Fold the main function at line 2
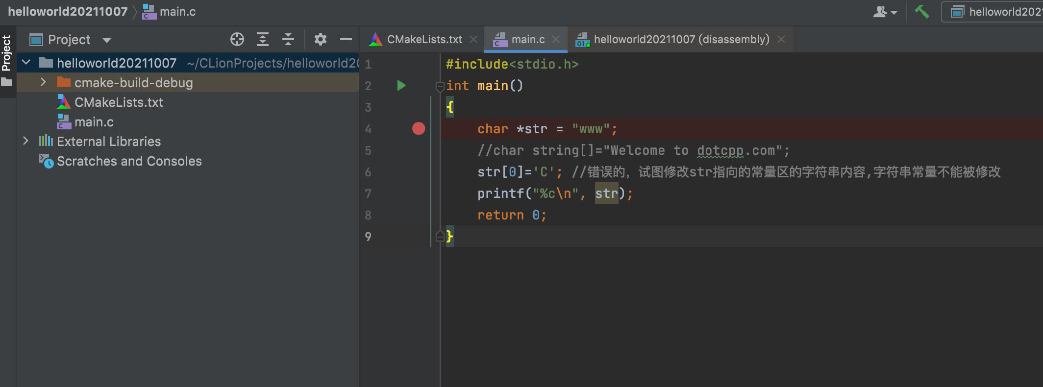Screen dimensions: 1043x387 click(x=440, y=87)
